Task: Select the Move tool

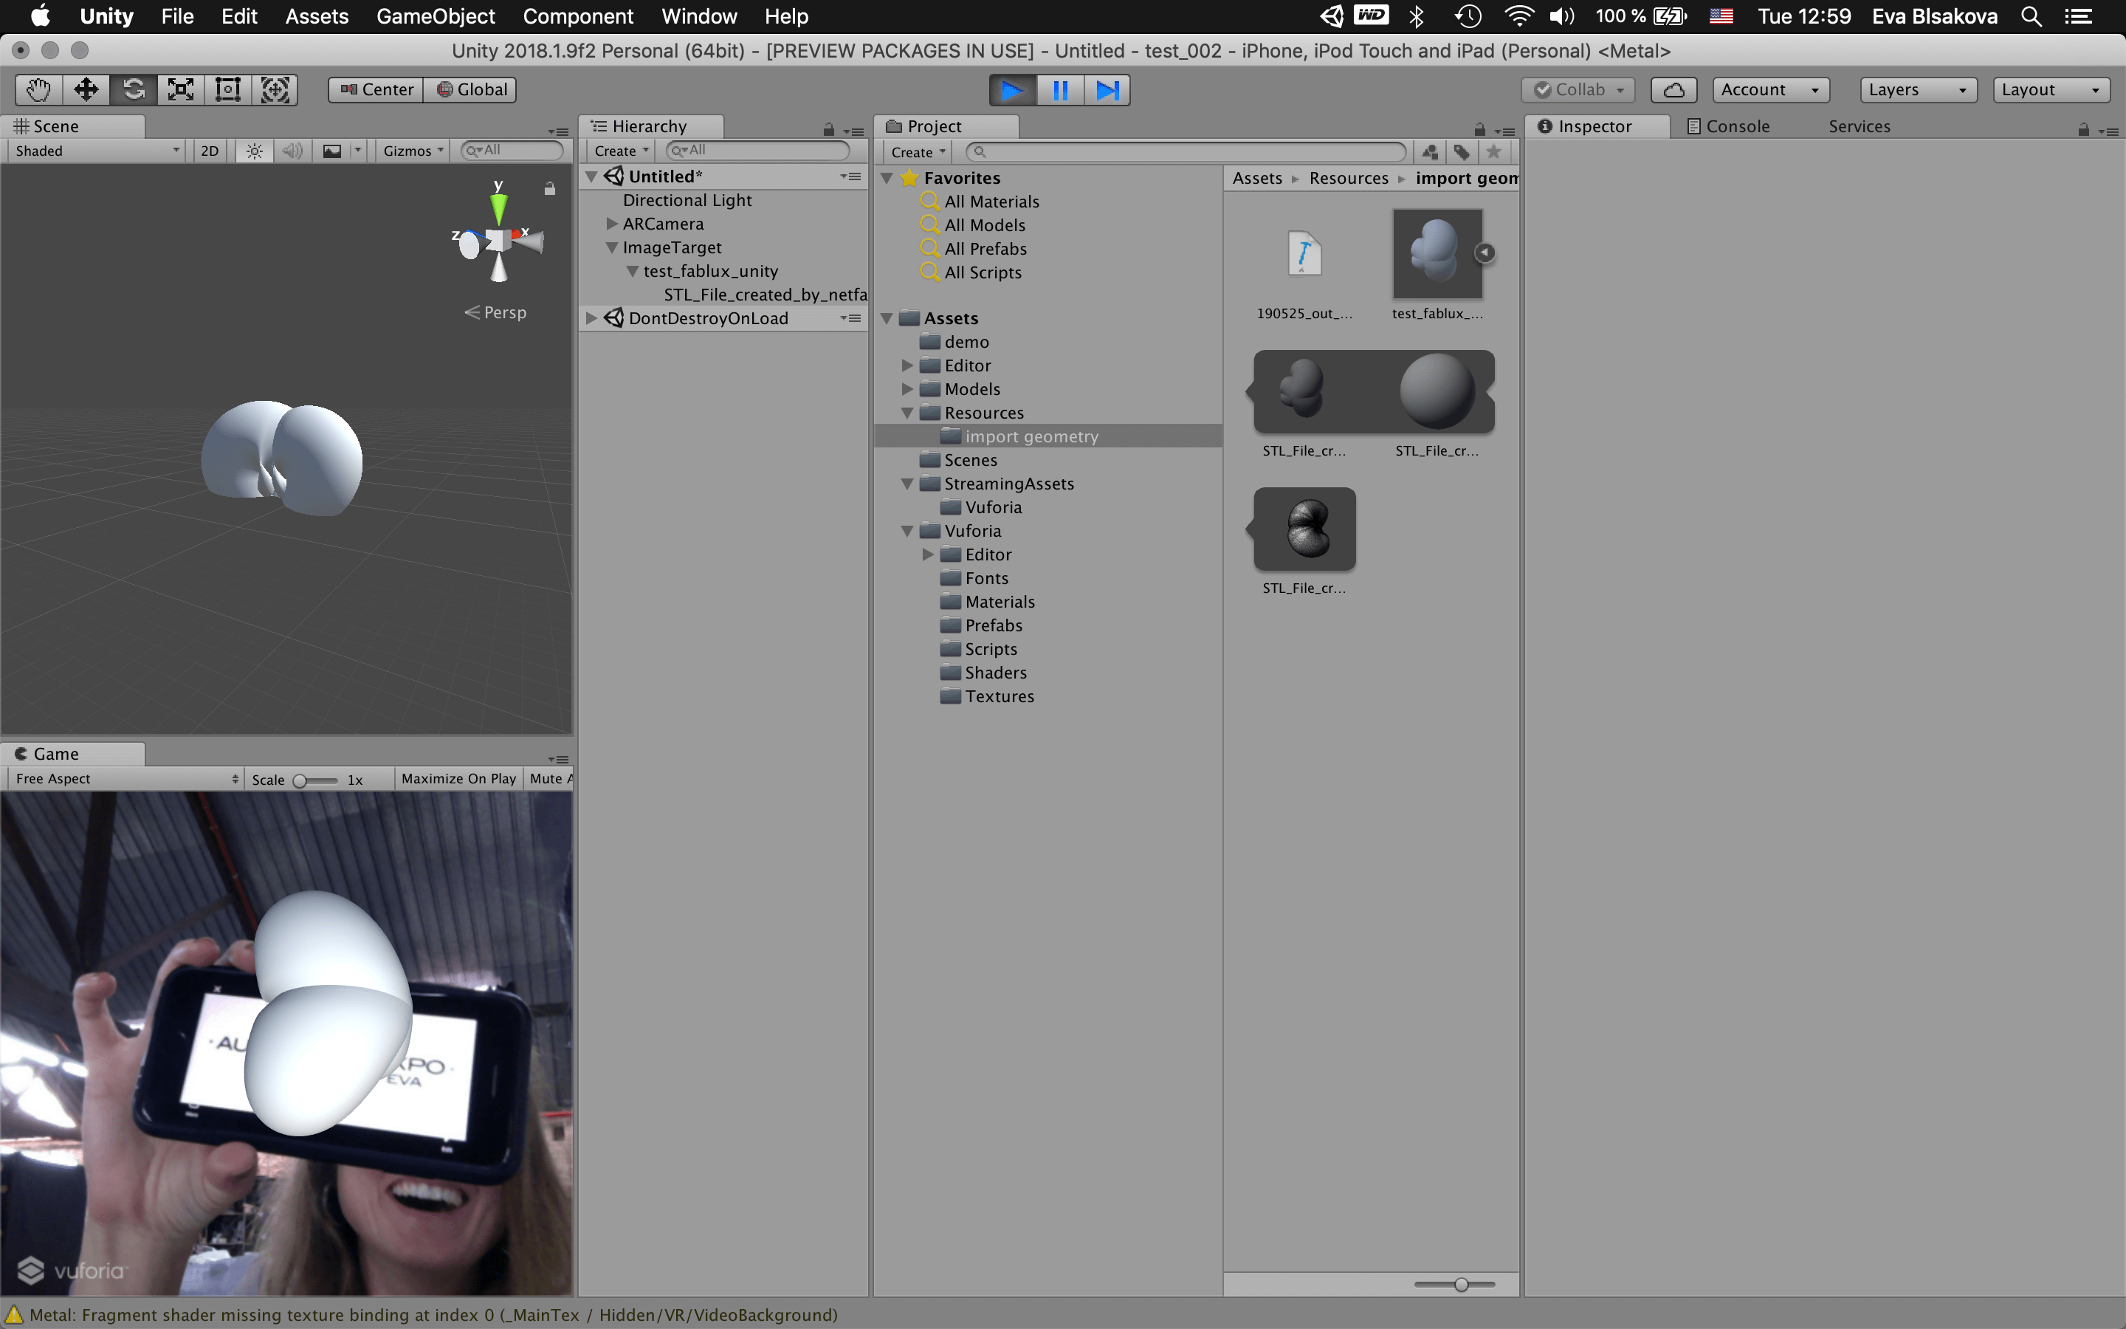Action: (86, 89)
